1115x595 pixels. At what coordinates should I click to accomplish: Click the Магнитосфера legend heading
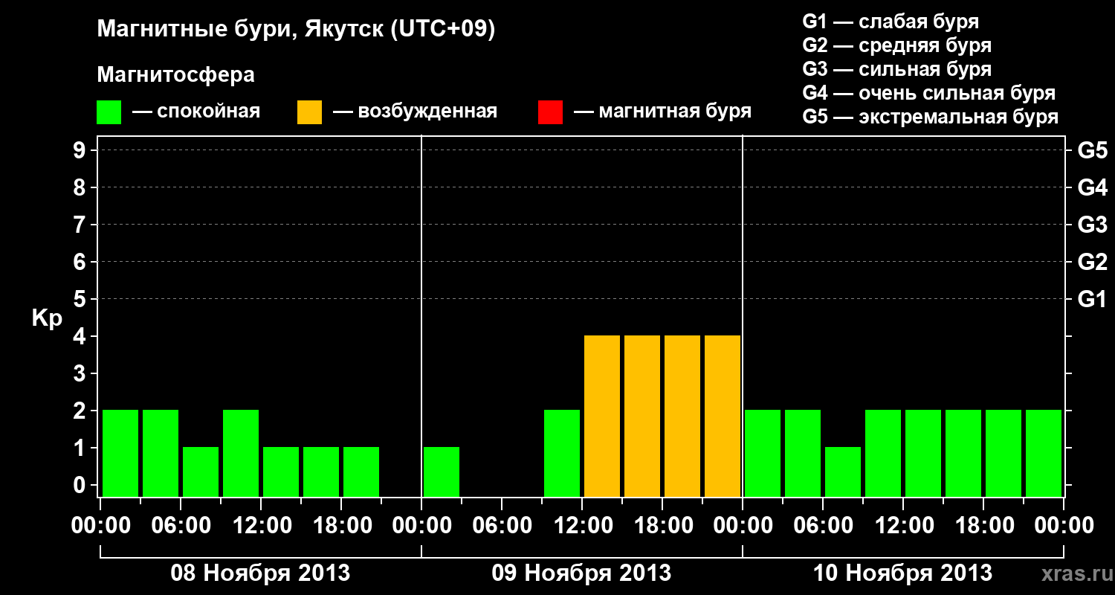tap(175, 75)
